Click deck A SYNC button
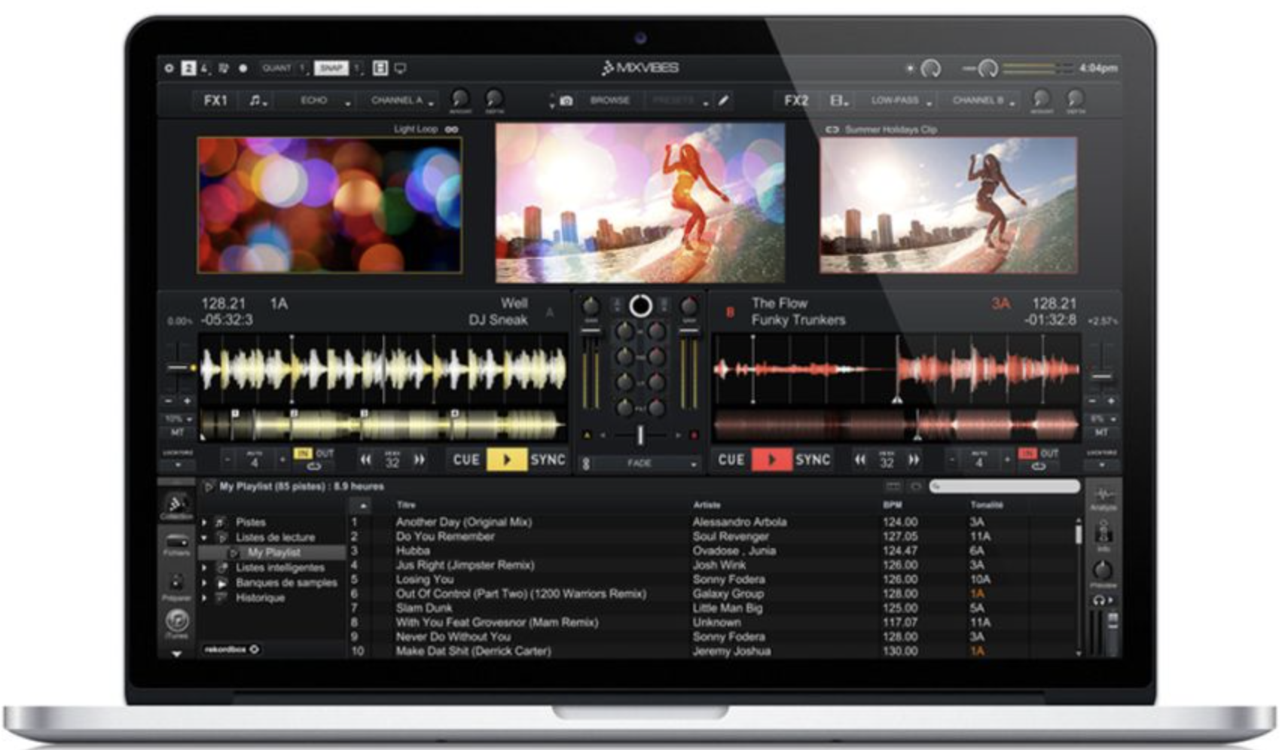 pos(548,459)
